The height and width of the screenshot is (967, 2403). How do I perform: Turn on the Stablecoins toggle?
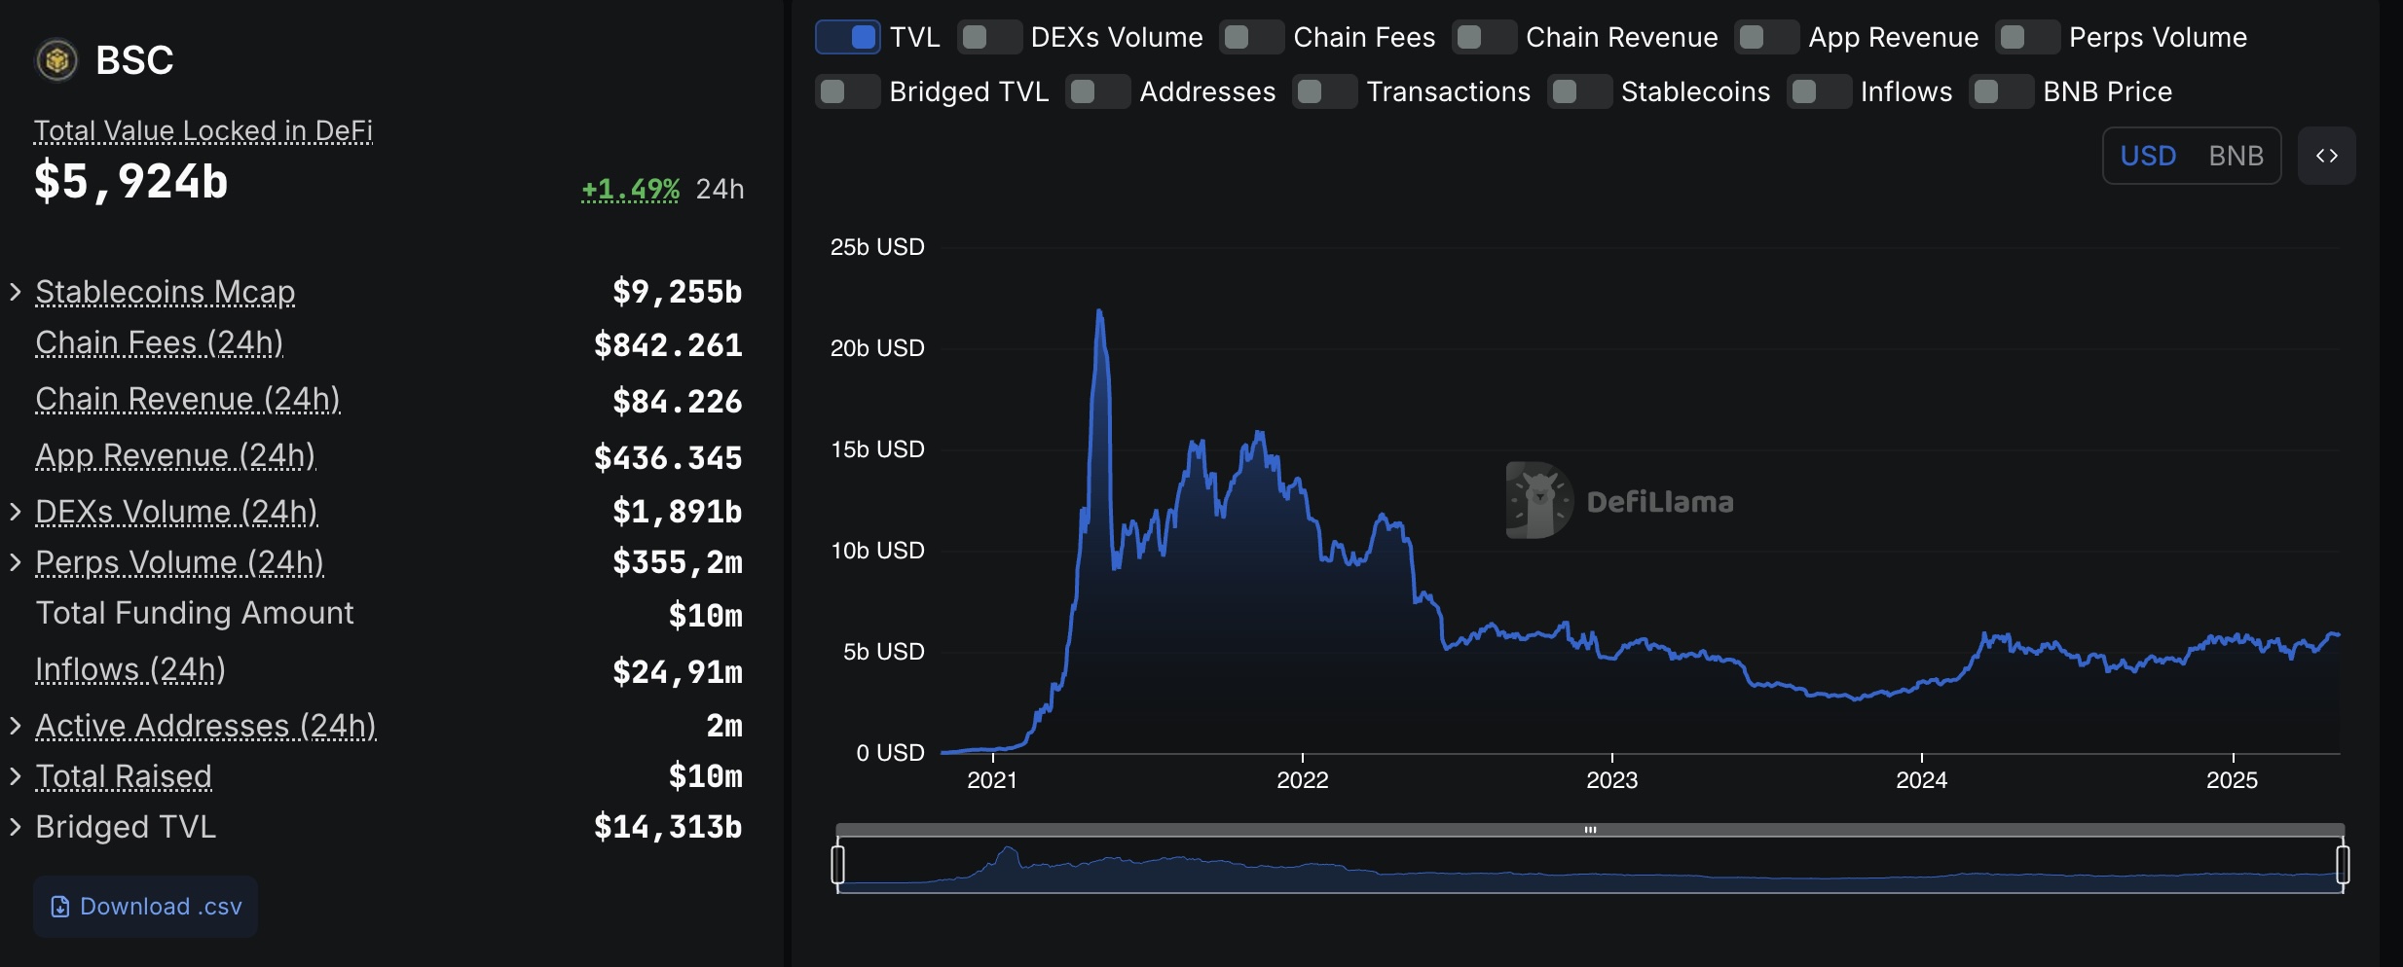1579,91
